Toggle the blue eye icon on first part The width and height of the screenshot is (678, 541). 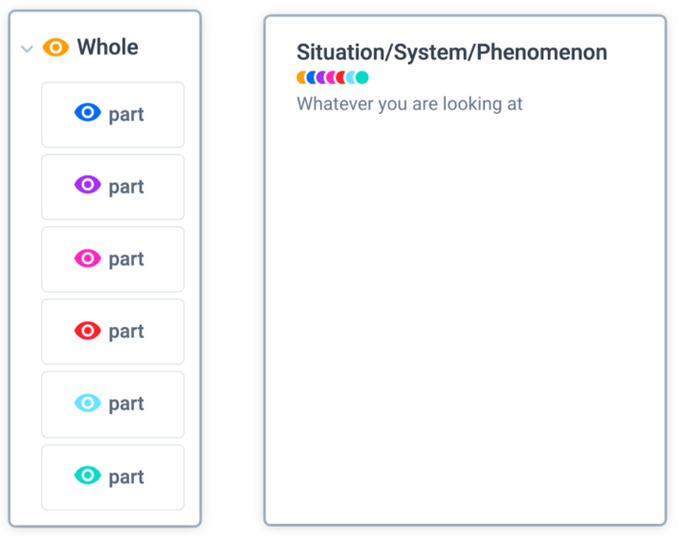[88, 113]
